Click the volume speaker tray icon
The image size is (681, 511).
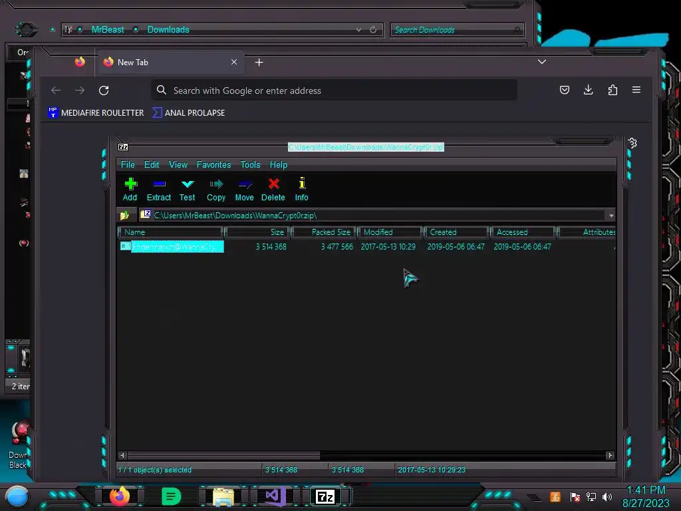607,496
